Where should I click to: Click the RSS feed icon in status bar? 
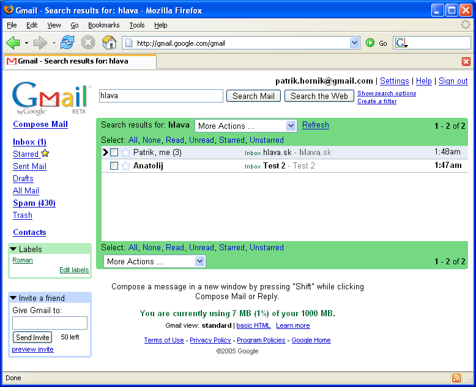pyautogui.click(x=456, y=378)
